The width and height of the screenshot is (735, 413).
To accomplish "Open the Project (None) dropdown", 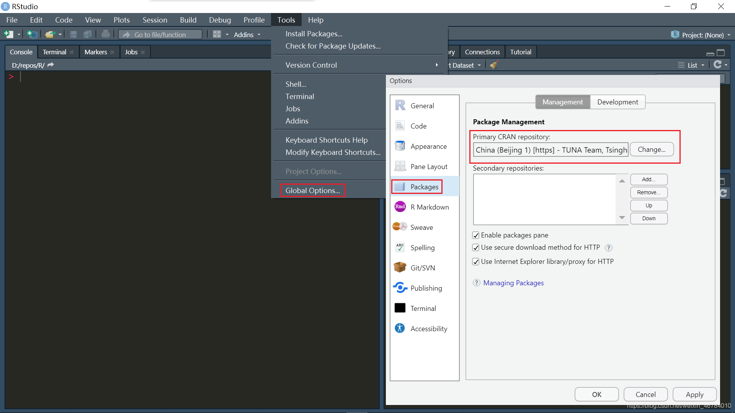I will click(703, 35).
